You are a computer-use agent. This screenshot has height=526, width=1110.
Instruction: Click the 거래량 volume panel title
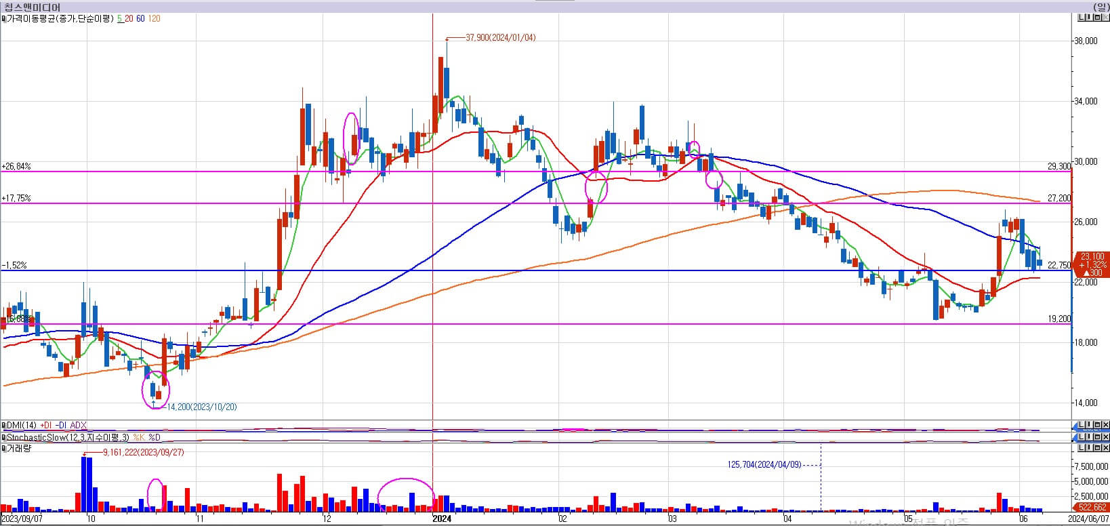tap(18, 448)
